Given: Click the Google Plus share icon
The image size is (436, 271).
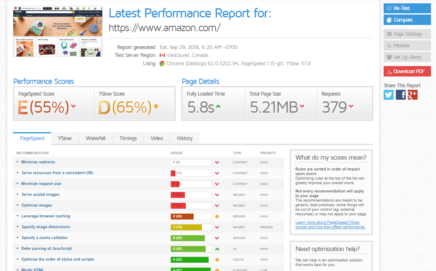Looking at the screenshot, I should click(x=412, y=95).
